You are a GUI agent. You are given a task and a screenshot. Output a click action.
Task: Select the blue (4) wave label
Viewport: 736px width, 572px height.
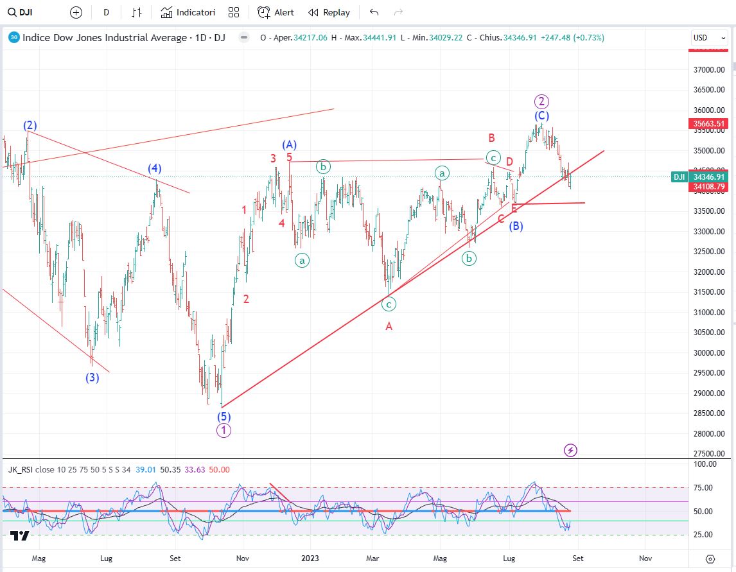tap(155, 169)
